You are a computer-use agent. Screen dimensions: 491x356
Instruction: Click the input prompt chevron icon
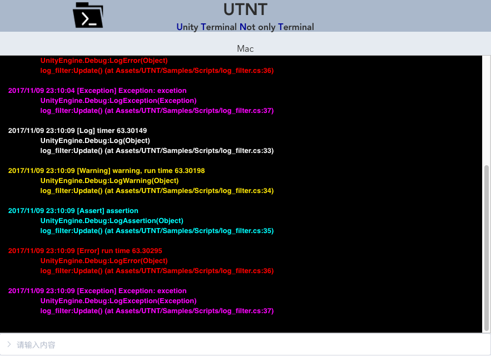point(9,344)
